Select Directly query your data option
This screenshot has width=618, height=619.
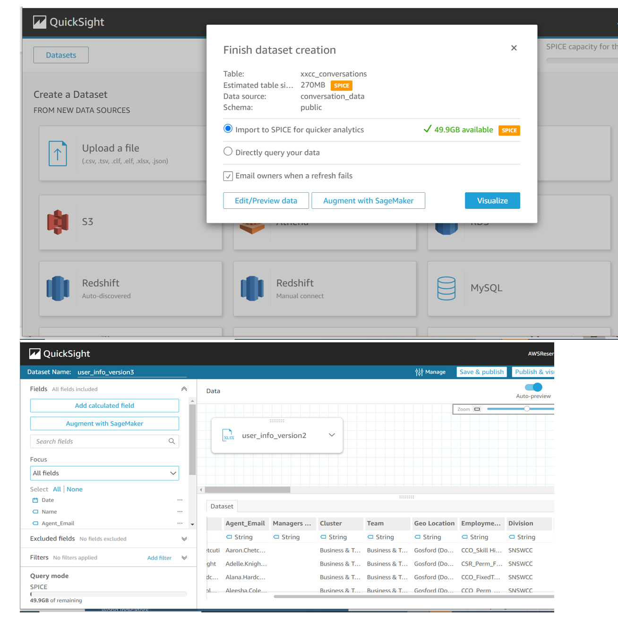coord(228,152)
